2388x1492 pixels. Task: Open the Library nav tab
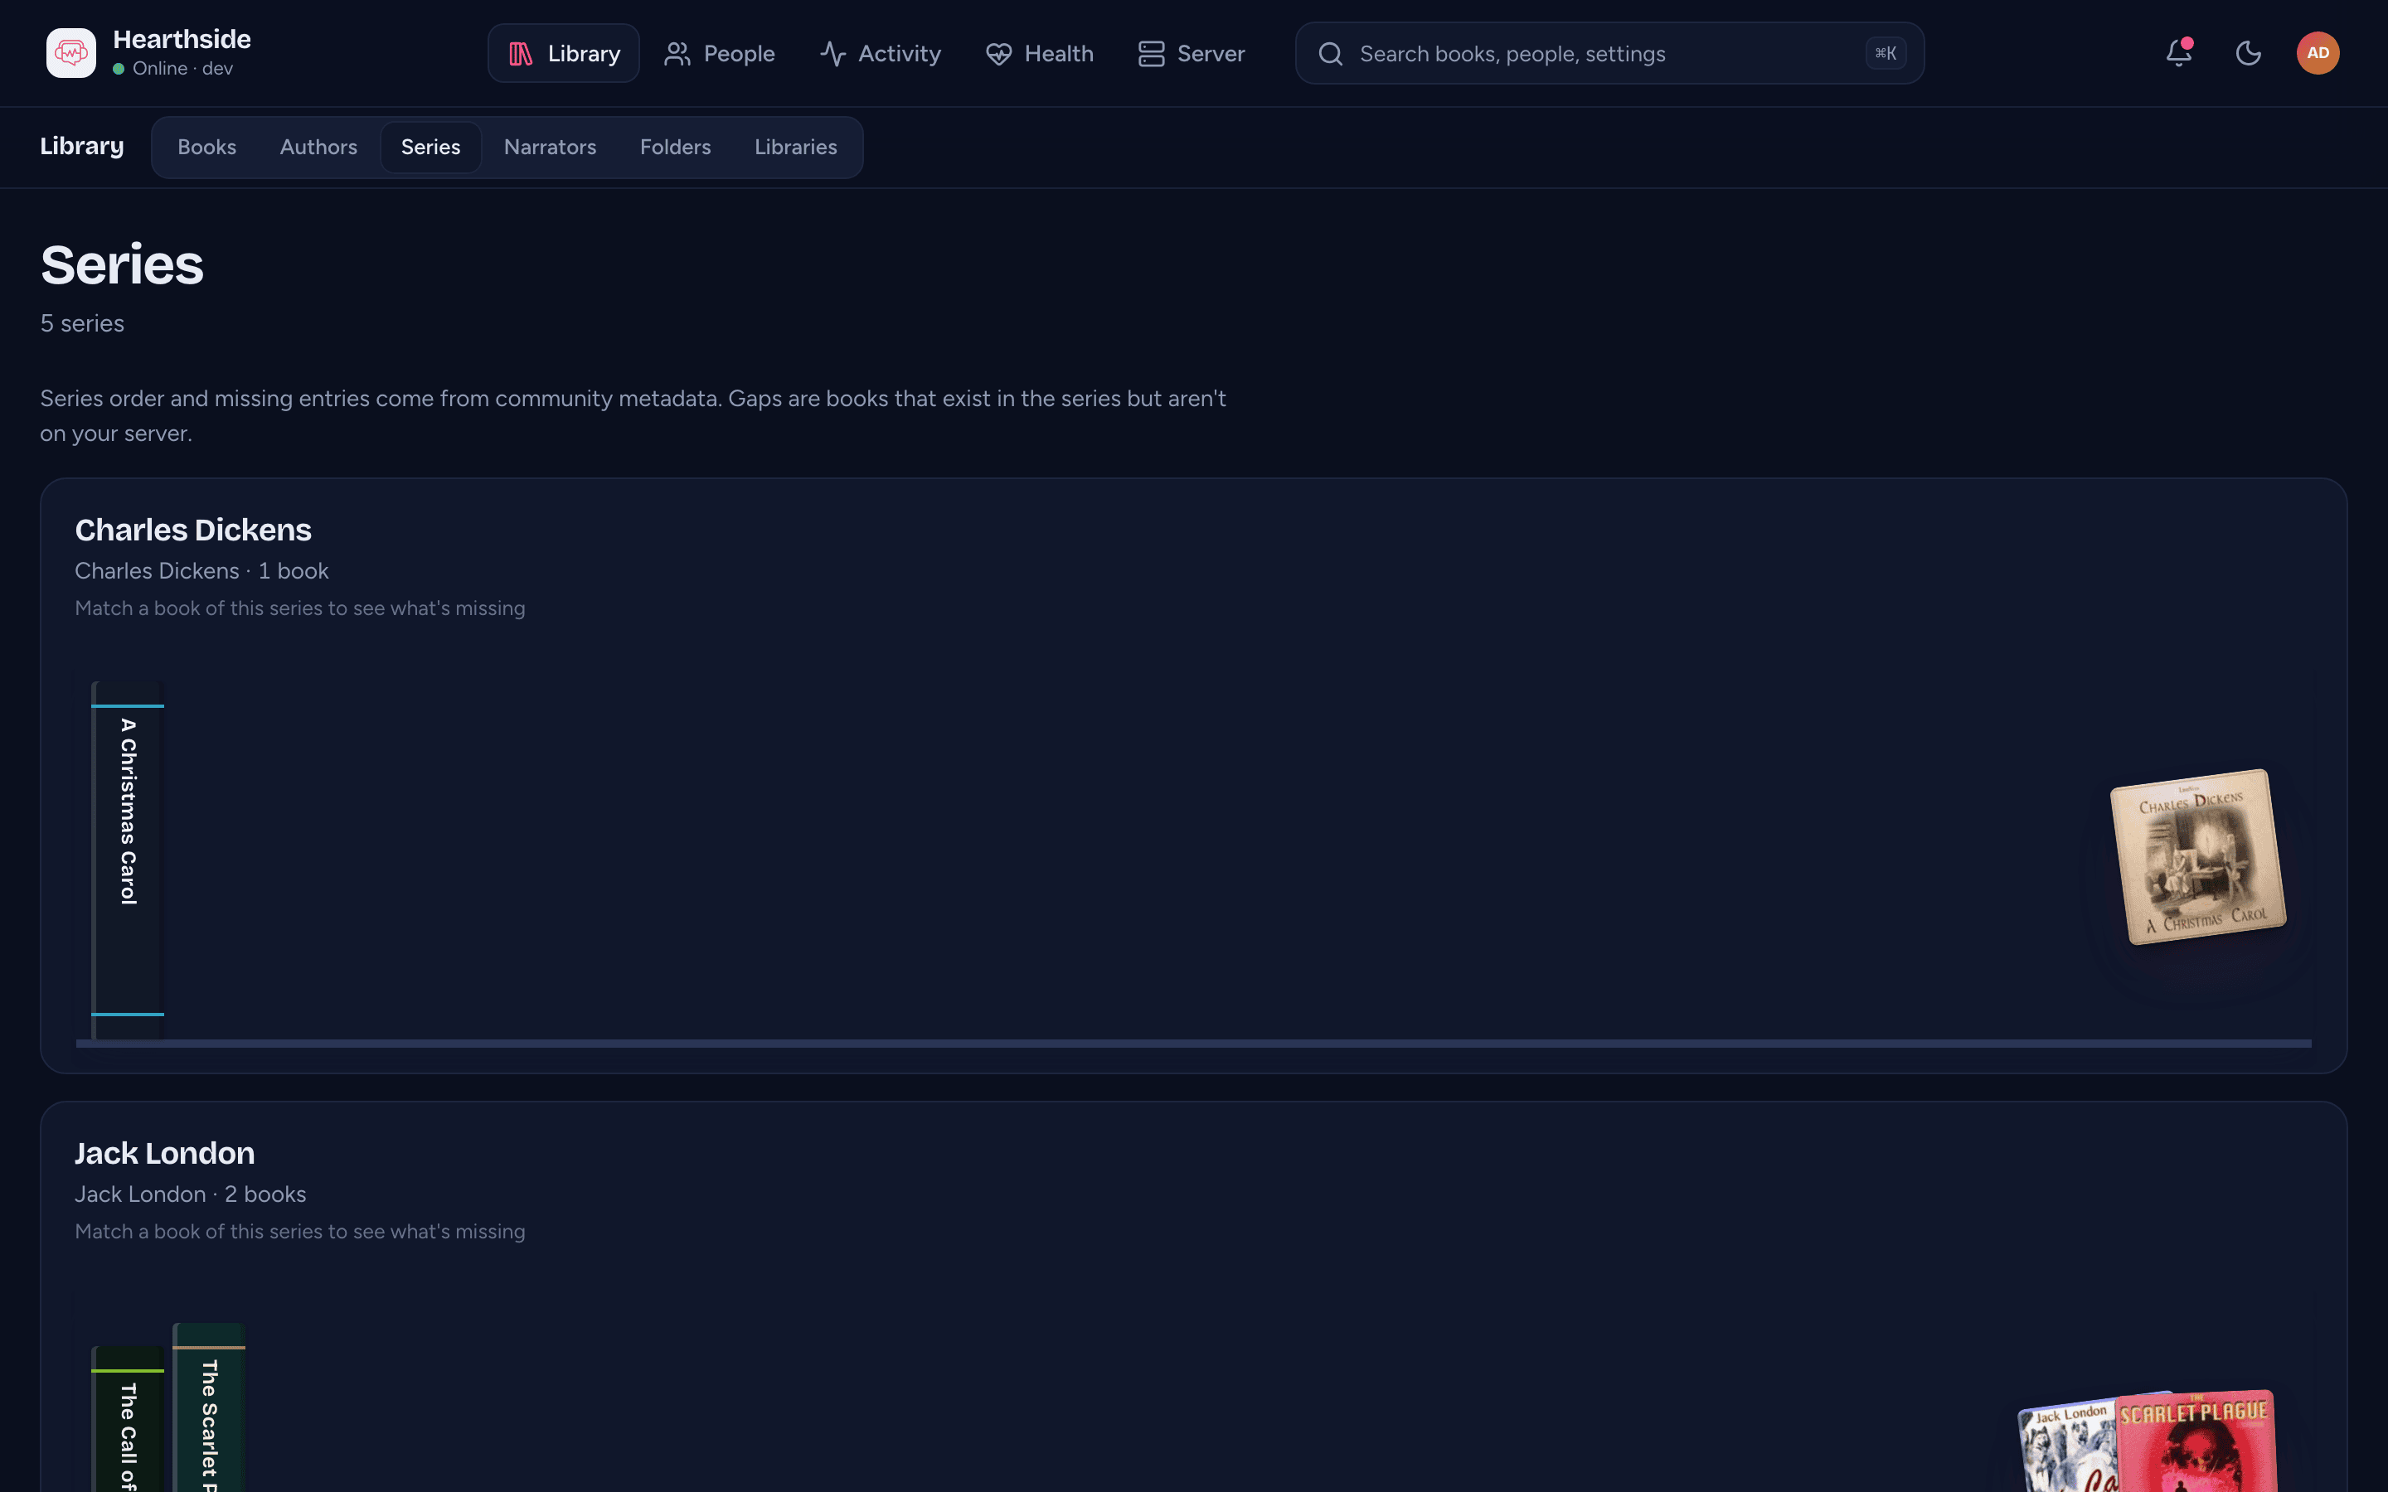[564, 53]
